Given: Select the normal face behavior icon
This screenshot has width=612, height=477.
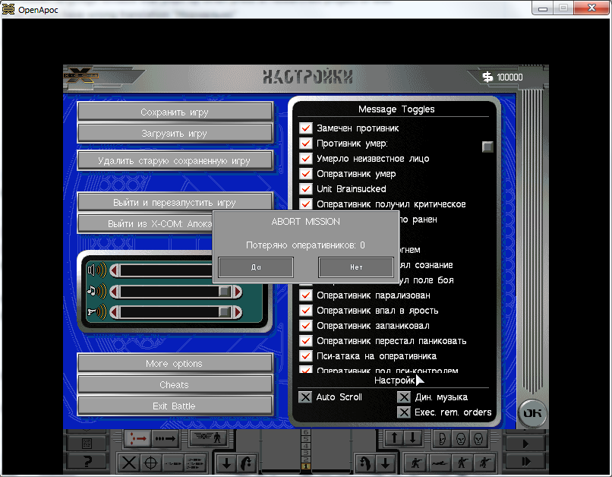Looking at the screenshot, I should coord(461,439).
